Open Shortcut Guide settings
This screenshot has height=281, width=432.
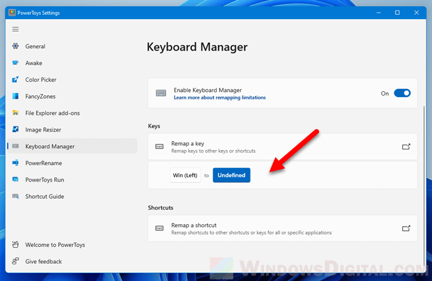pyautogui.click(x=72, y=196)
